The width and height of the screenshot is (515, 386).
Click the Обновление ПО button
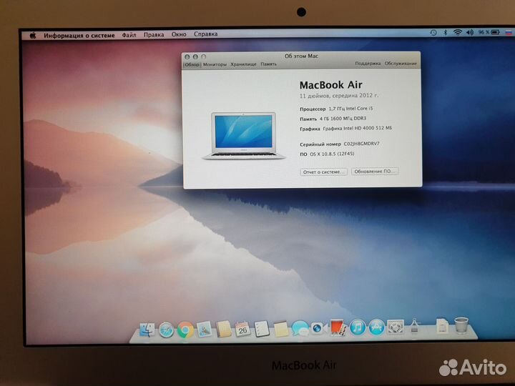(375, 171)
